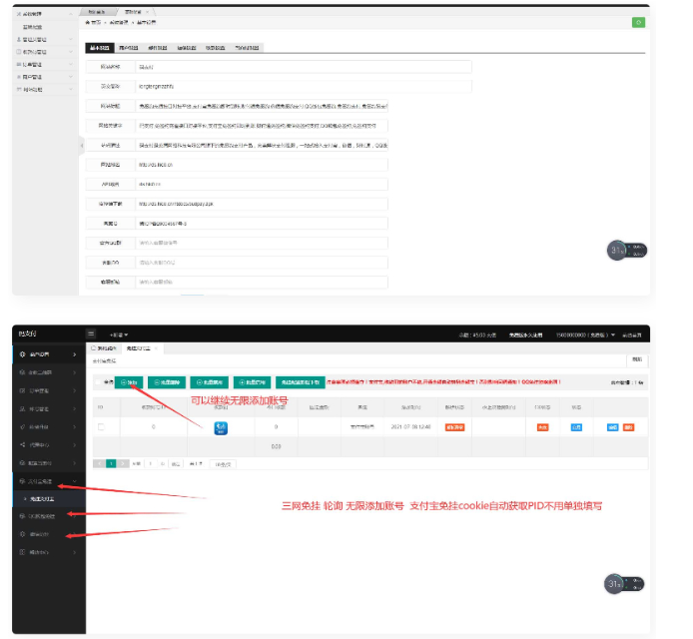693x639 pixels.
Task: Open the "新增" dropdown in the dark header
Action: (119, 333)
